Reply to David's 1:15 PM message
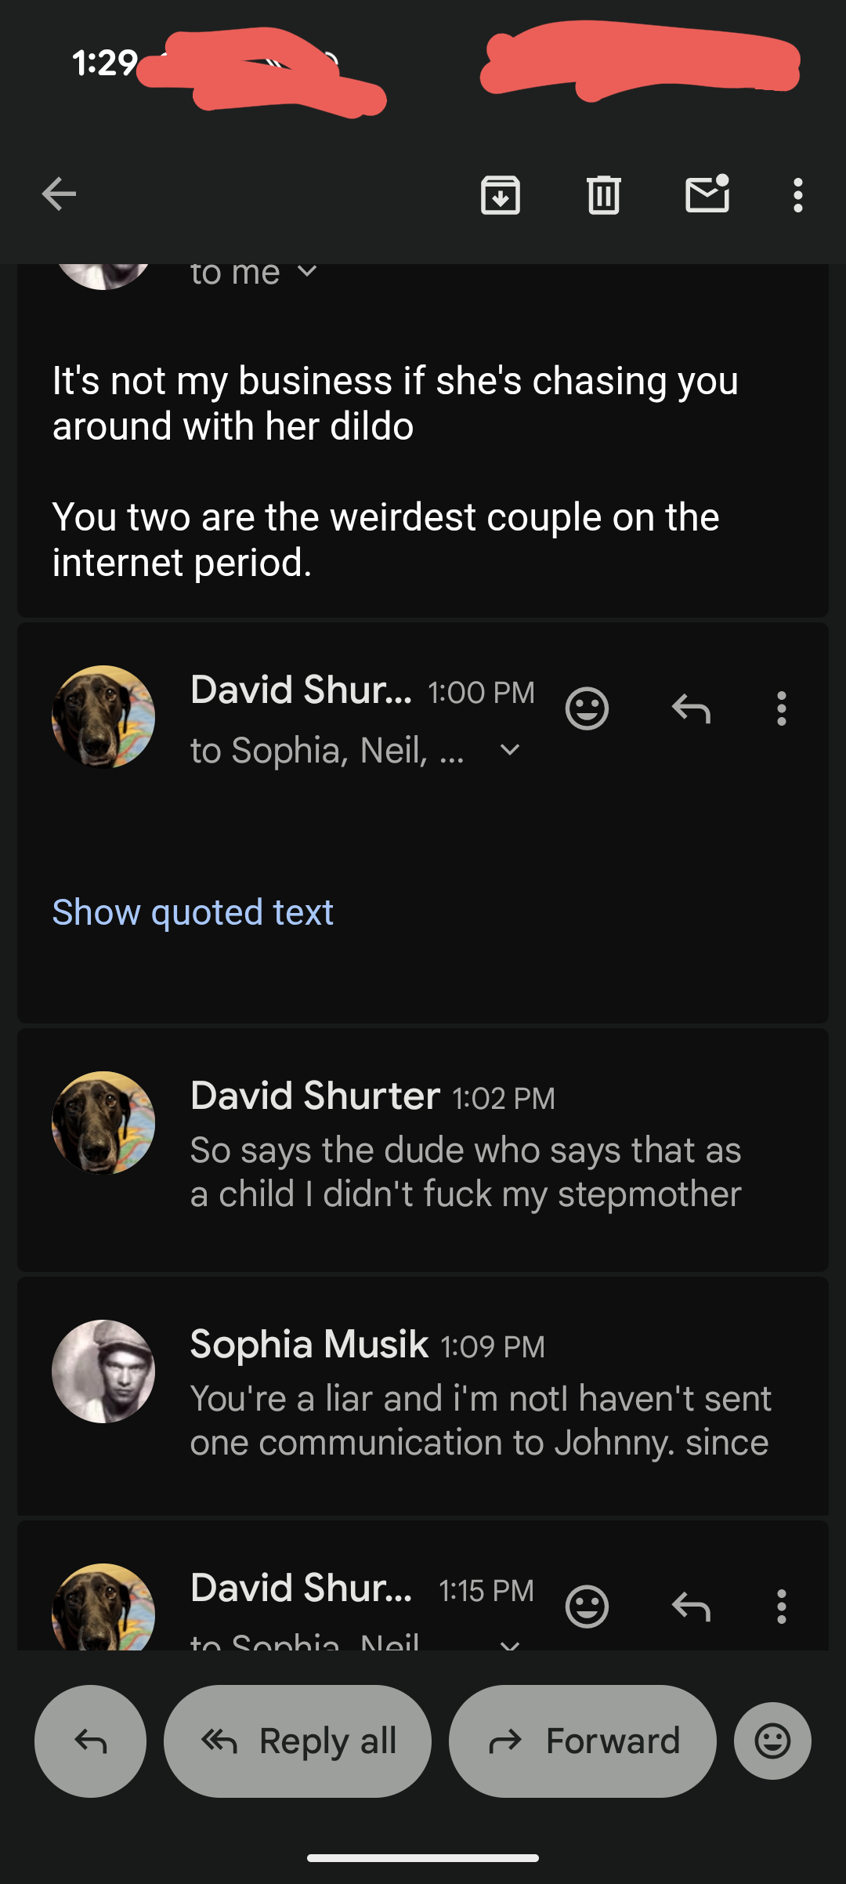The image size is (846, 1884). tap(691, 1607)
